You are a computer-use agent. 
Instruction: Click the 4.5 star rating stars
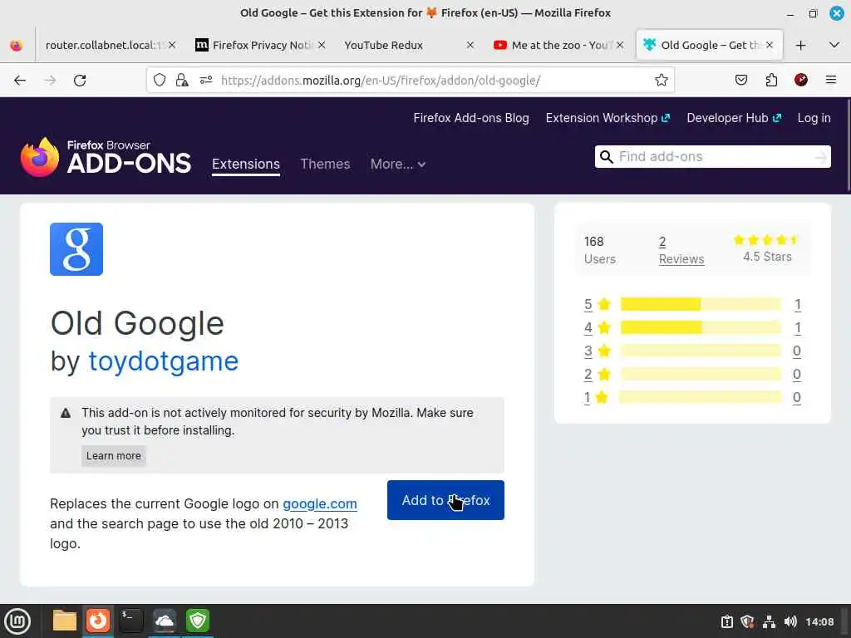coord(765,240)
